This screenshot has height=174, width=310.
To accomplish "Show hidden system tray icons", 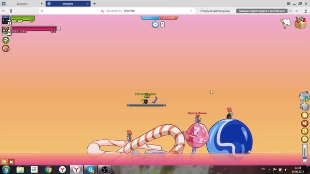I will pyautogui.click(x=269, y=170).
